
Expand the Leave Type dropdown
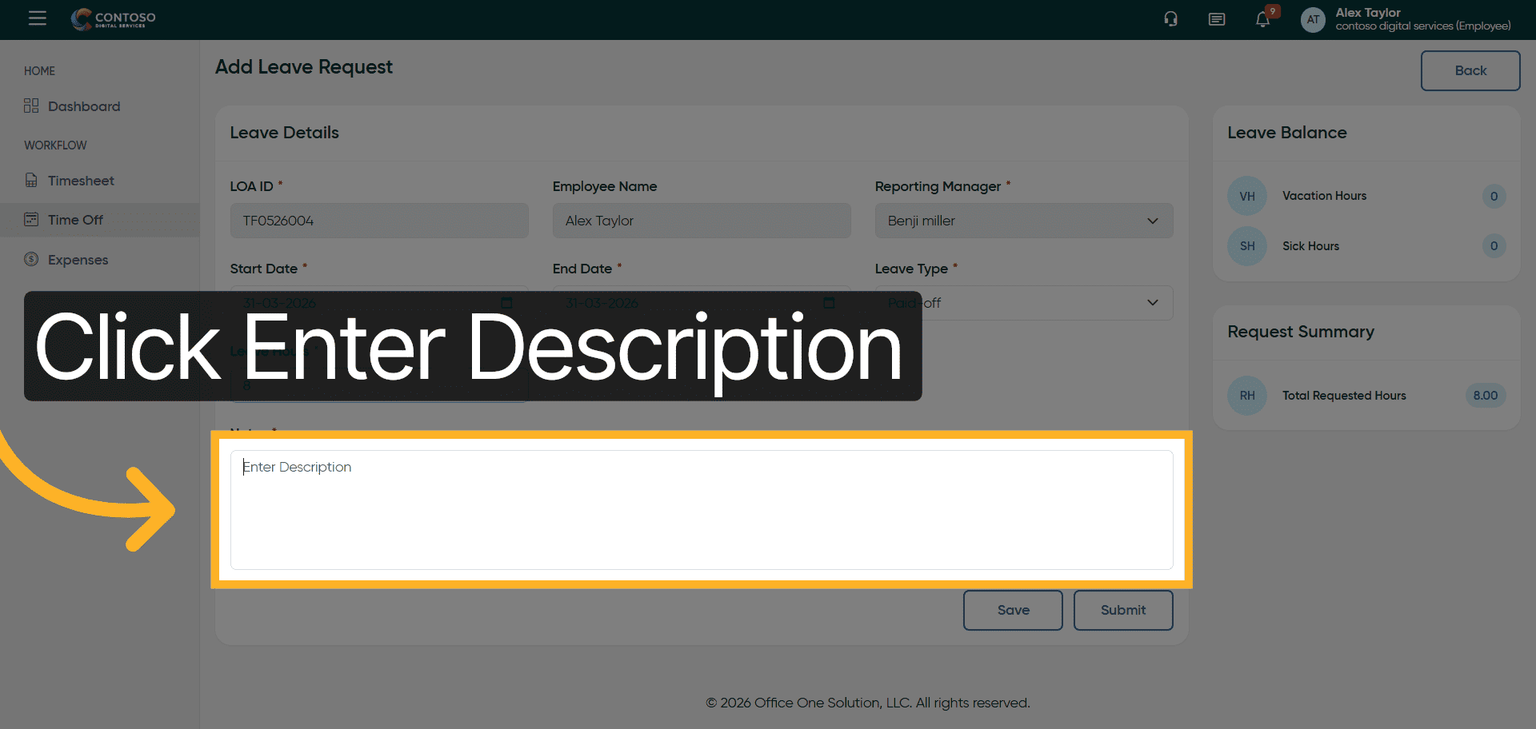1152,303
